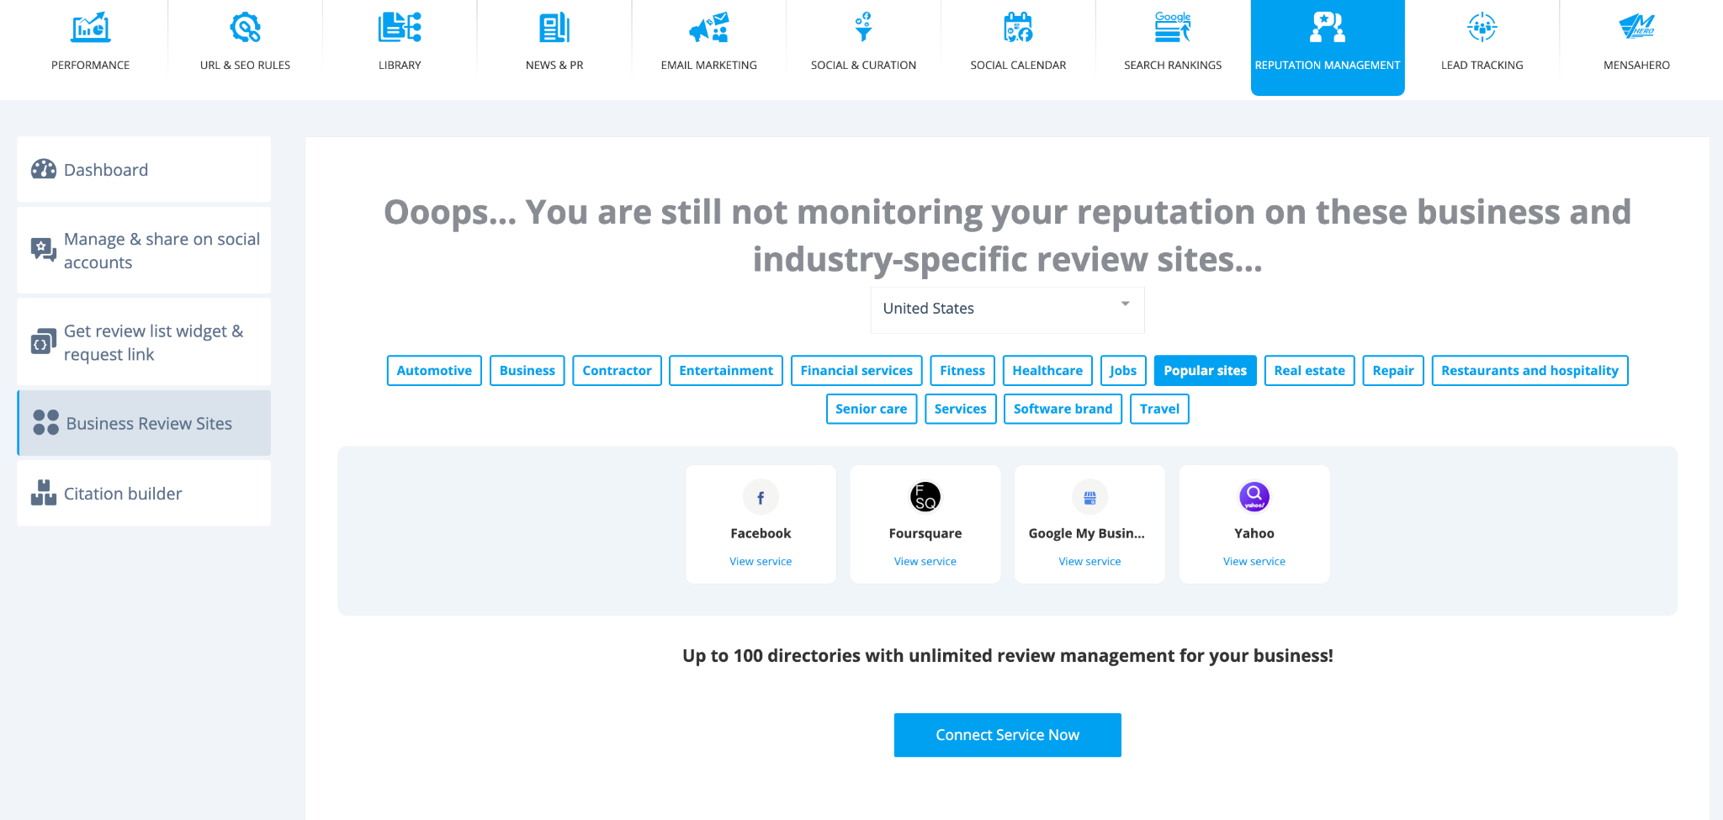
Task: Open Citation builder sidebar item
Action: coord(144,494)
